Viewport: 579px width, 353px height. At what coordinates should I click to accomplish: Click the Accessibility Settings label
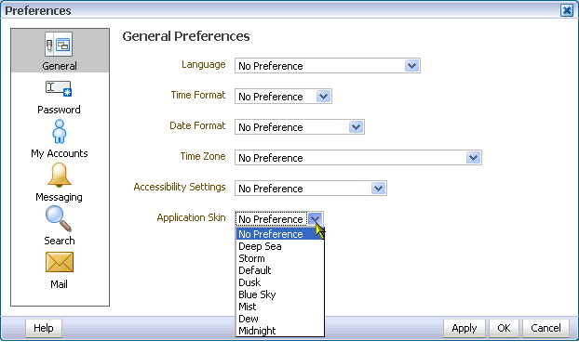pyautogui.click(x=180, y=188)
